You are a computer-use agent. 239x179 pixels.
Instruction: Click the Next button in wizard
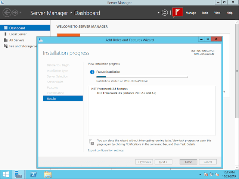163,162
